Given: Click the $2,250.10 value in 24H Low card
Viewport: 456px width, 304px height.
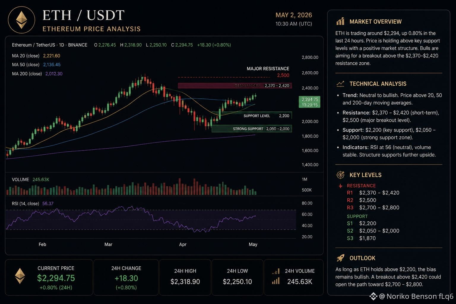Looking at the screenshot, I should coord(237,281).
